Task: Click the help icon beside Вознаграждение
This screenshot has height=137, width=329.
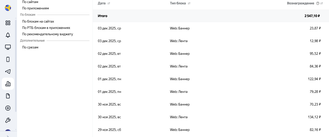Action: (x=318, y=3)
